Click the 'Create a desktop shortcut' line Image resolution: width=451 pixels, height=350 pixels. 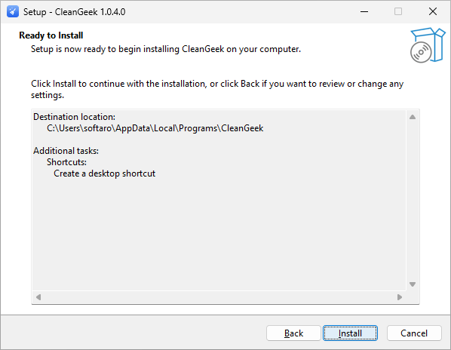coord(104,173)
